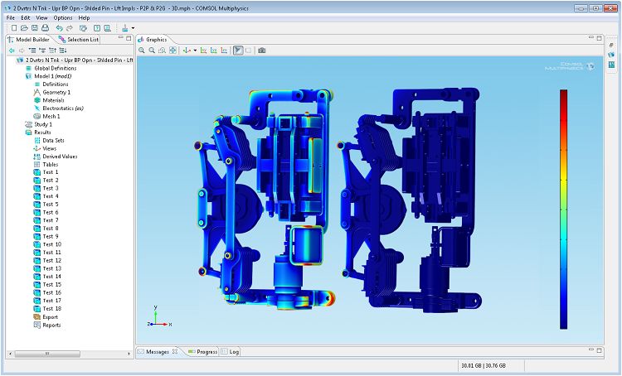This screenshot has width=622, height=376.
Task: Click the Save disk icon
Action: click(35, 28)
